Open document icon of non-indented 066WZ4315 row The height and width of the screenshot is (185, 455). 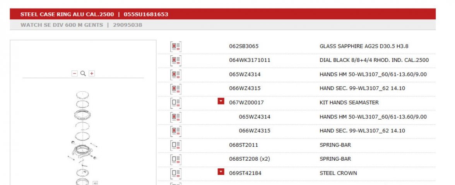(176, 89)
